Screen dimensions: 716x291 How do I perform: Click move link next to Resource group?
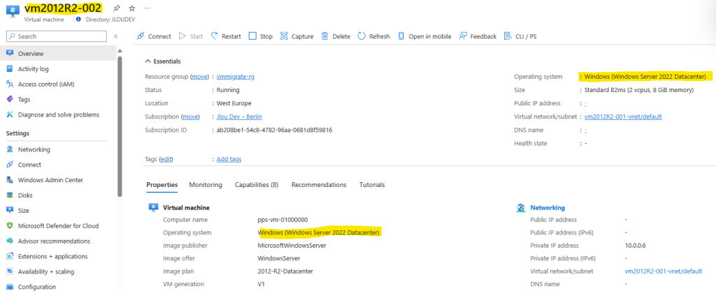click(x=199, y=77)
